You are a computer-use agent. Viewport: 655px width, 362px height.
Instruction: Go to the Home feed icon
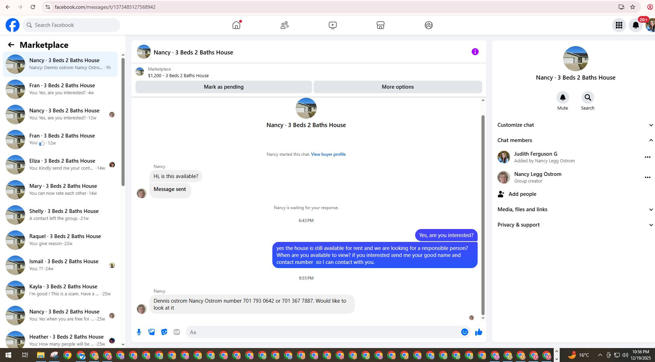click(x=236, y=25)
